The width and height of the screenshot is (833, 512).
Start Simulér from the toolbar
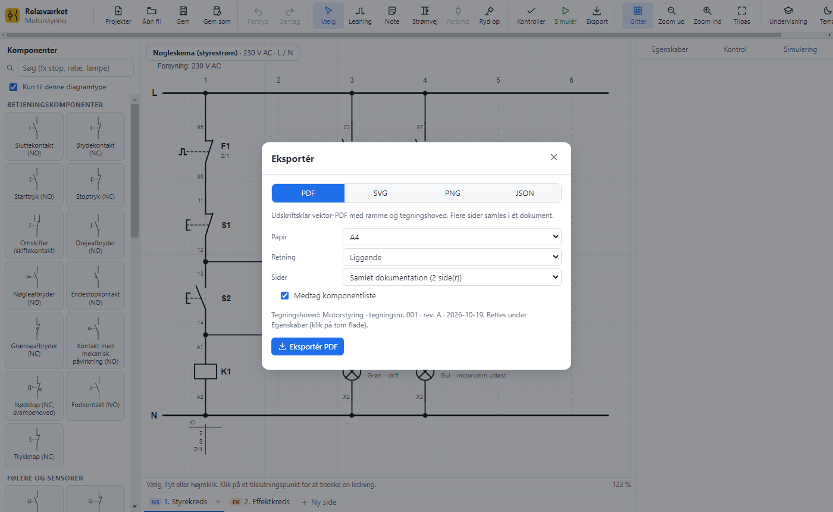pos(566,15)
